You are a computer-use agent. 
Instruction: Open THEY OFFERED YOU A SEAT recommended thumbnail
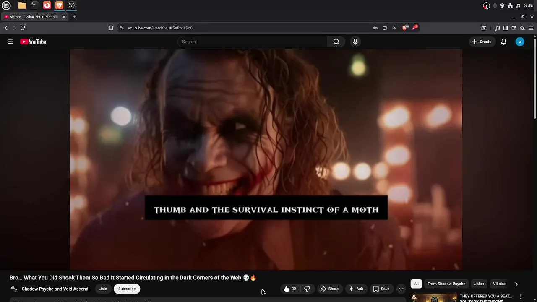click(433, 297)
